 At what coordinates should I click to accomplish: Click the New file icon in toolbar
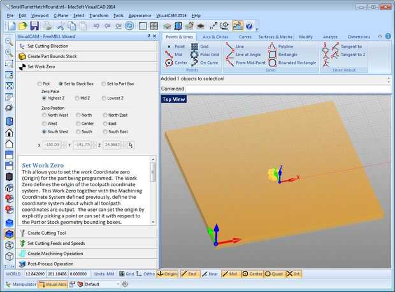(x=11, y=26)
